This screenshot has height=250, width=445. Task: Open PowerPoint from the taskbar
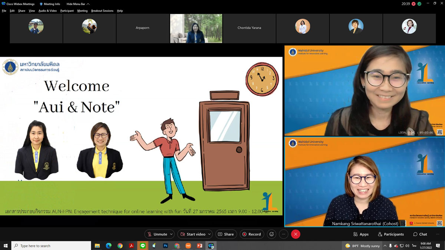(199, 246)
